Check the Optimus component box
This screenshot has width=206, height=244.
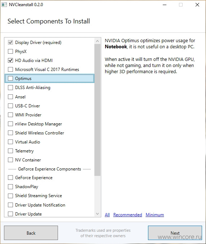[10, 79]
